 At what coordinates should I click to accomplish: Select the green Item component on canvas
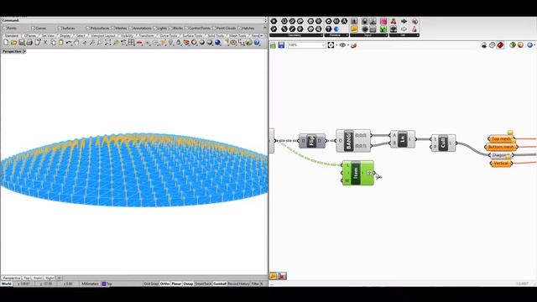[x=358, y=174]
